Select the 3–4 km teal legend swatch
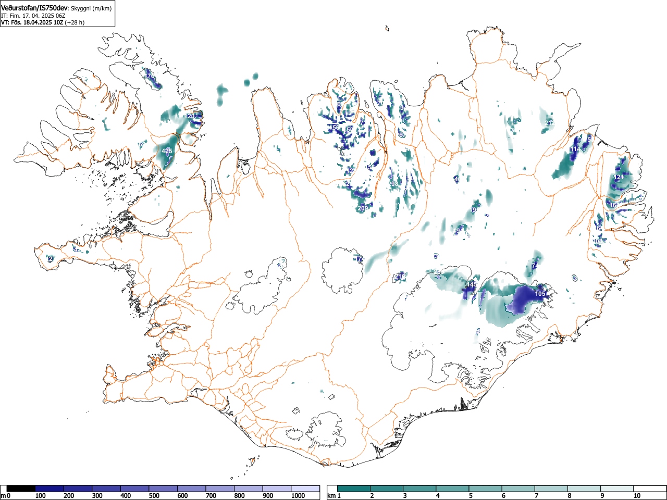Viewport: 667px width, 500px height. click(x=419, y=489)
